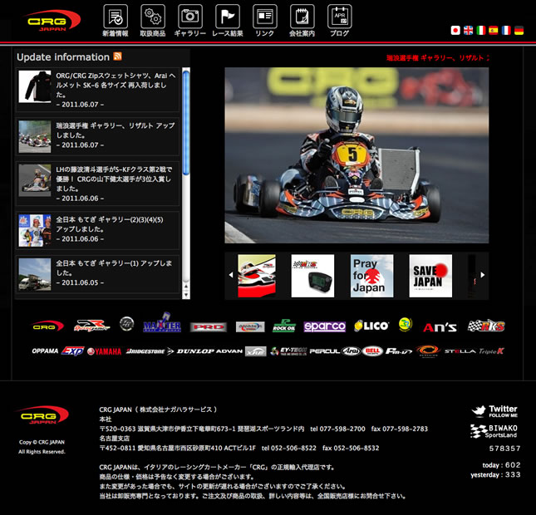Click the podium drivers news thumbnail
Image resolution: width=536 pixels, height=515 pixels.
point(35,230)
